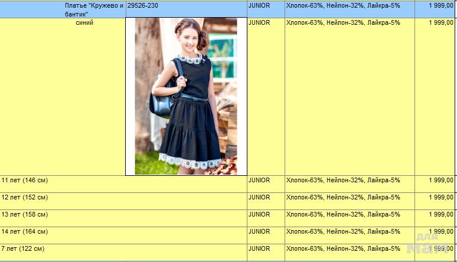Click the dress product photo
Image resolution: width=457 pixels, height=262 pixels.
[186, 96]
